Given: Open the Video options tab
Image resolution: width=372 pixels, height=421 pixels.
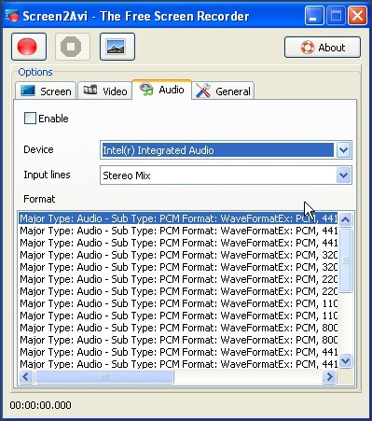Looking at the screenshot, I should point(105,91).
